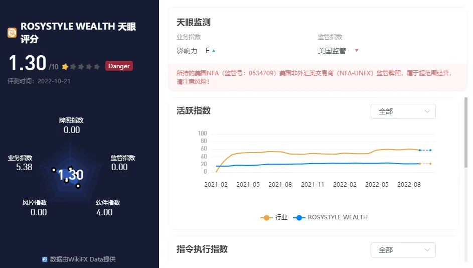Screen dimensions: 473x268
Task: Click the orange 行业 line end marker
Action: point(430,164)
